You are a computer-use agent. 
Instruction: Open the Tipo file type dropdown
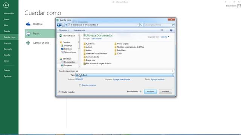click(125, 75)
